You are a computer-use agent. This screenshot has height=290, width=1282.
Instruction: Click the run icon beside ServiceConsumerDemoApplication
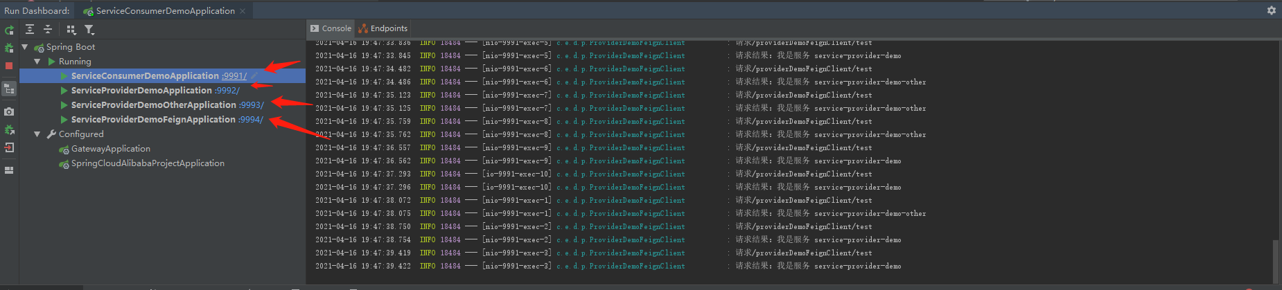tap(64, 76)
